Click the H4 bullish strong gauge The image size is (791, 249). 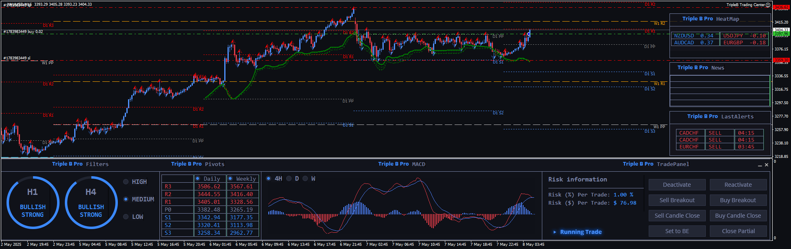91,203
